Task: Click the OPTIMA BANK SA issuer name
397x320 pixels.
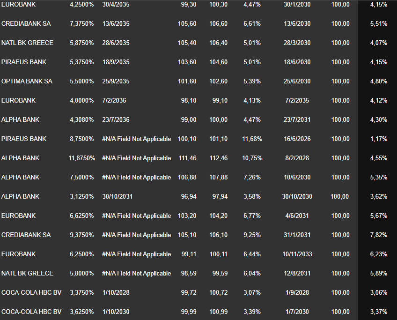Action: 27,82
